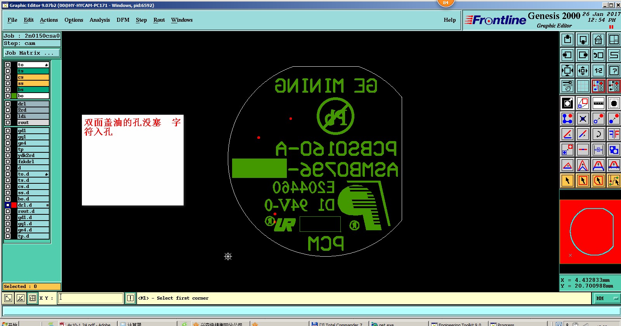Select the polygon area selection arrow tool

pyautogui.click(x=598, y=181)
